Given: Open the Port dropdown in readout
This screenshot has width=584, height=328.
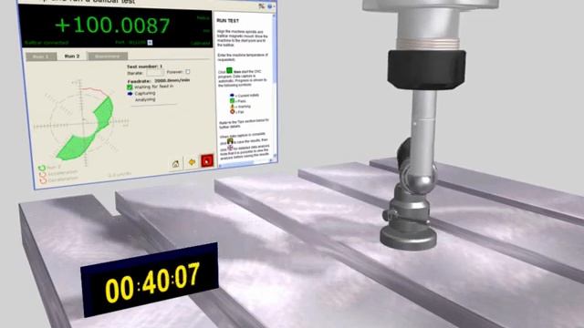Looking at the screenshot, I should click(150, 43).
